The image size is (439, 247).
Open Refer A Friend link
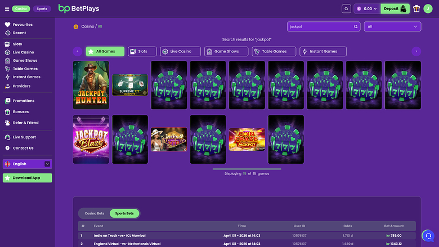point(26,123)
